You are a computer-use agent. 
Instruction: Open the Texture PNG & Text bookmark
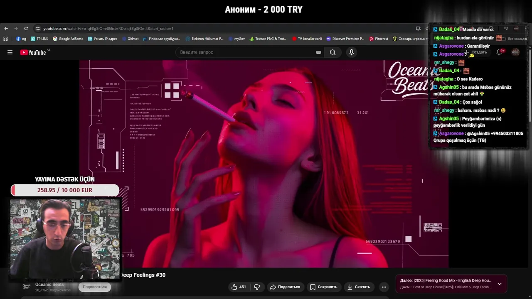268,39
